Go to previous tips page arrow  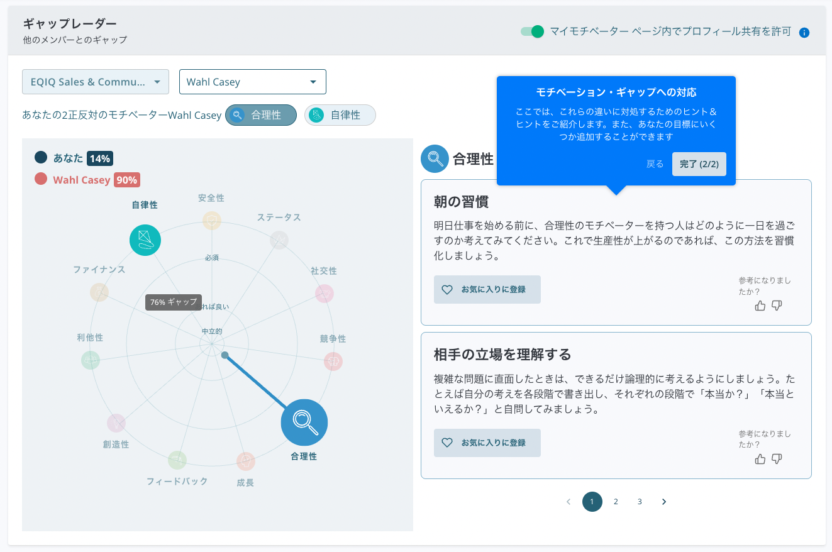569,502
